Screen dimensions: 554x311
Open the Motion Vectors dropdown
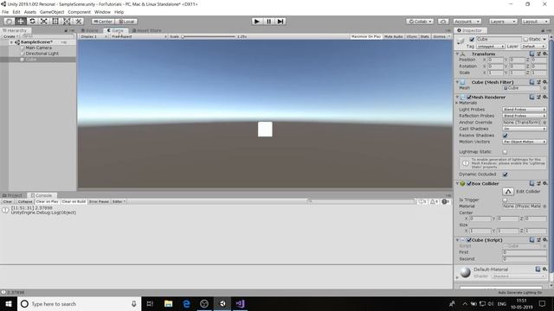click(x=525, y=142)
